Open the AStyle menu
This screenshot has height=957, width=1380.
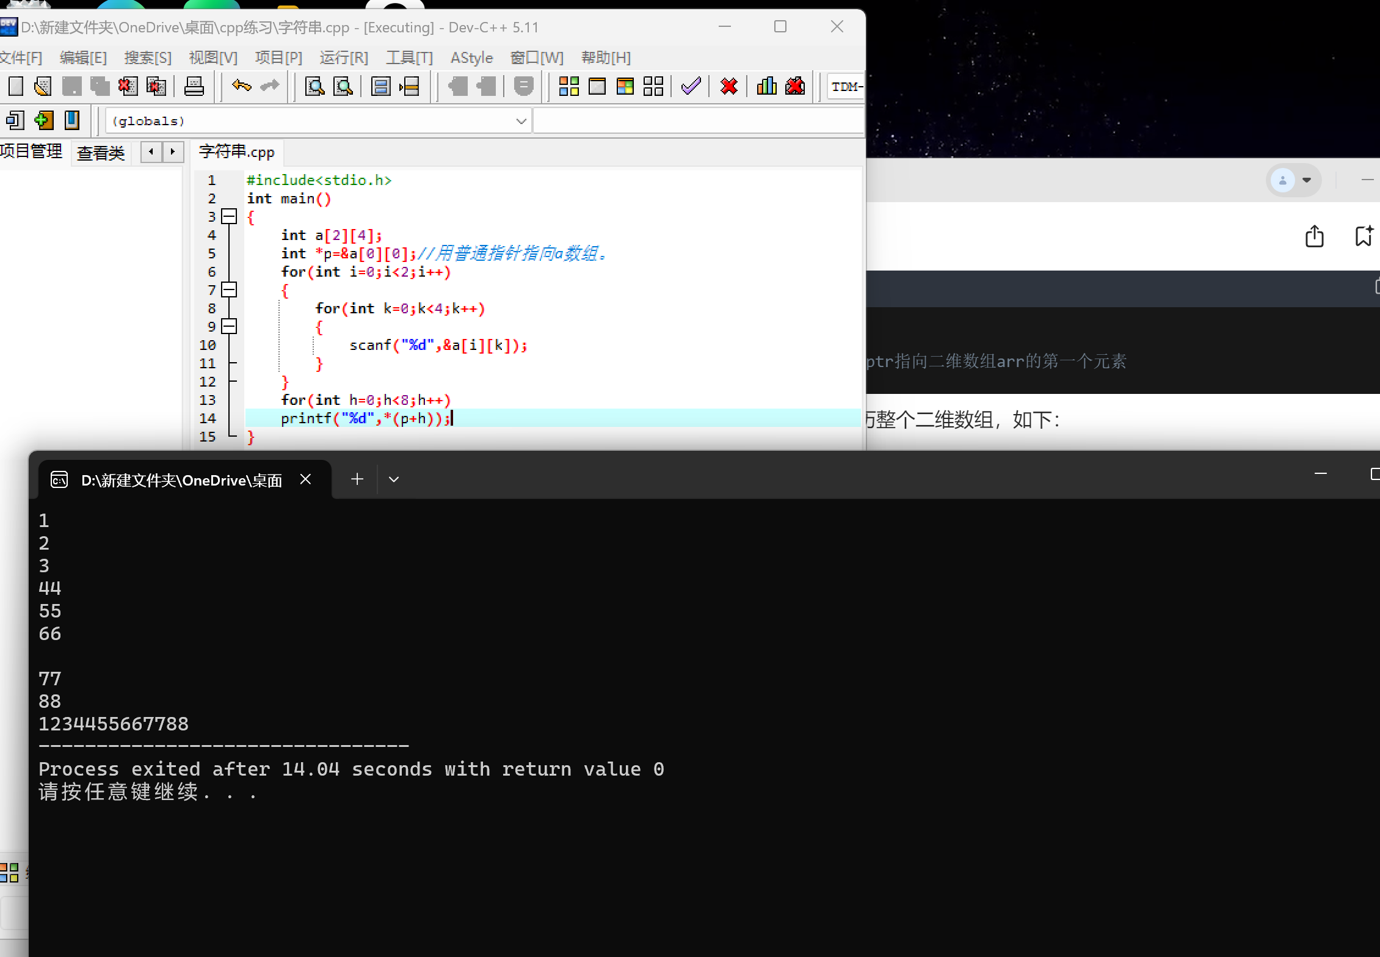(x=471, y=57)
